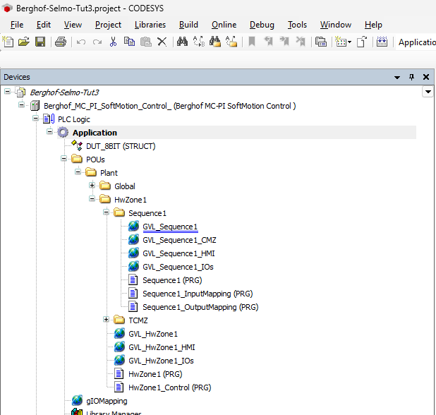Open the Edit menu

tap(44, 25)
